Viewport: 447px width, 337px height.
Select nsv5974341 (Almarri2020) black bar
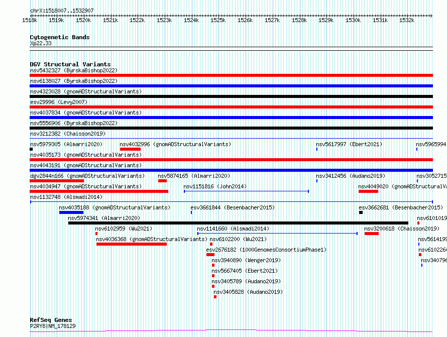(239, 223)
